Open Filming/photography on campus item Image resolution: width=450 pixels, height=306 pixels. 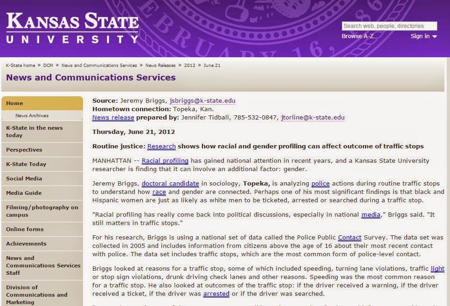point(42,211)
